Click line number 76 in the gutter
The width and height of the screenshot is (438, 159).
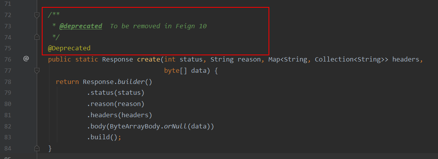tap(7, 59)
